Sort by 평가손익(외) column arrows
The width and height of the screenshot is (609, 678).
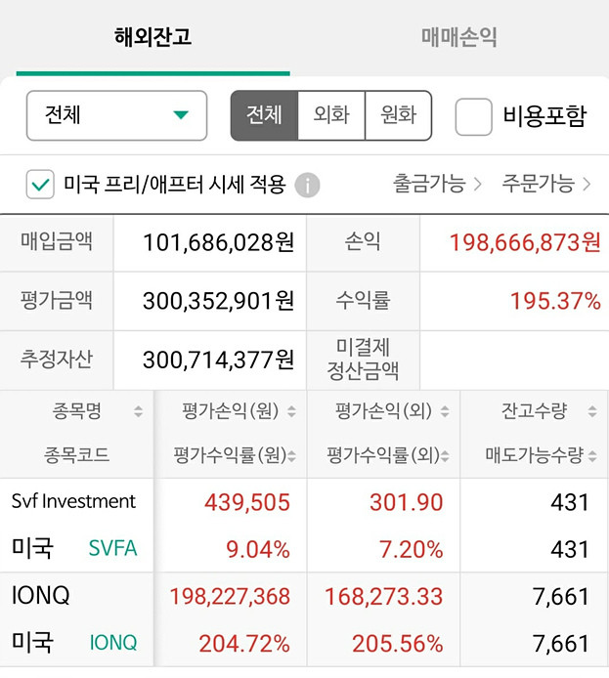pyautogui.click(x=445, y=411)
